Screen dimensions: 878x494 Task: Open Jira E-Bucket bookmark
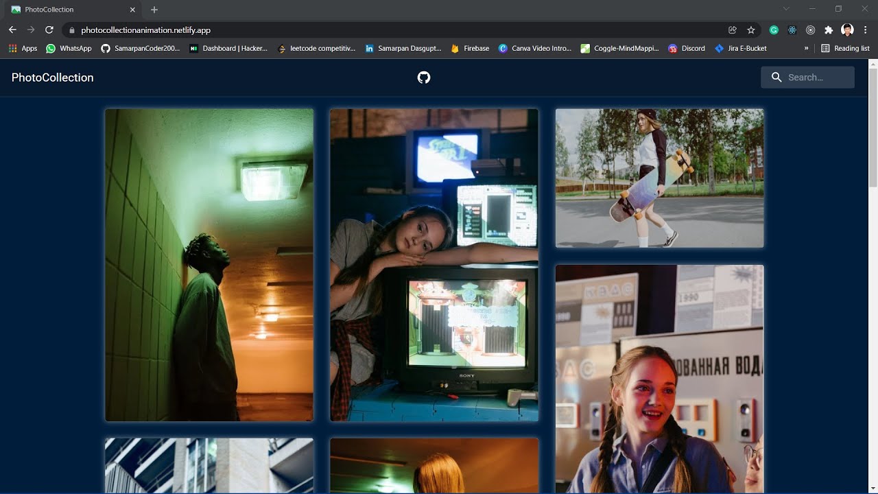tap(741, 49)
